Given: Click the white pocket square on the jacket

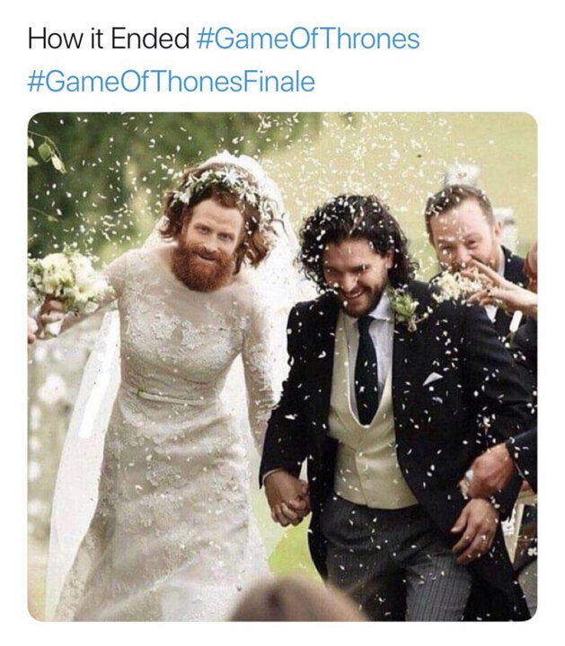Looking at the screenshot, I should click(432, 379).
